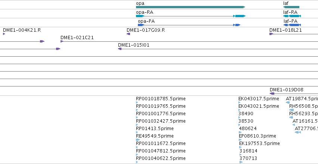The width and height of the screenshot is (318, 164).
Task: Click the opa gene bar
Action: [191, 7]
